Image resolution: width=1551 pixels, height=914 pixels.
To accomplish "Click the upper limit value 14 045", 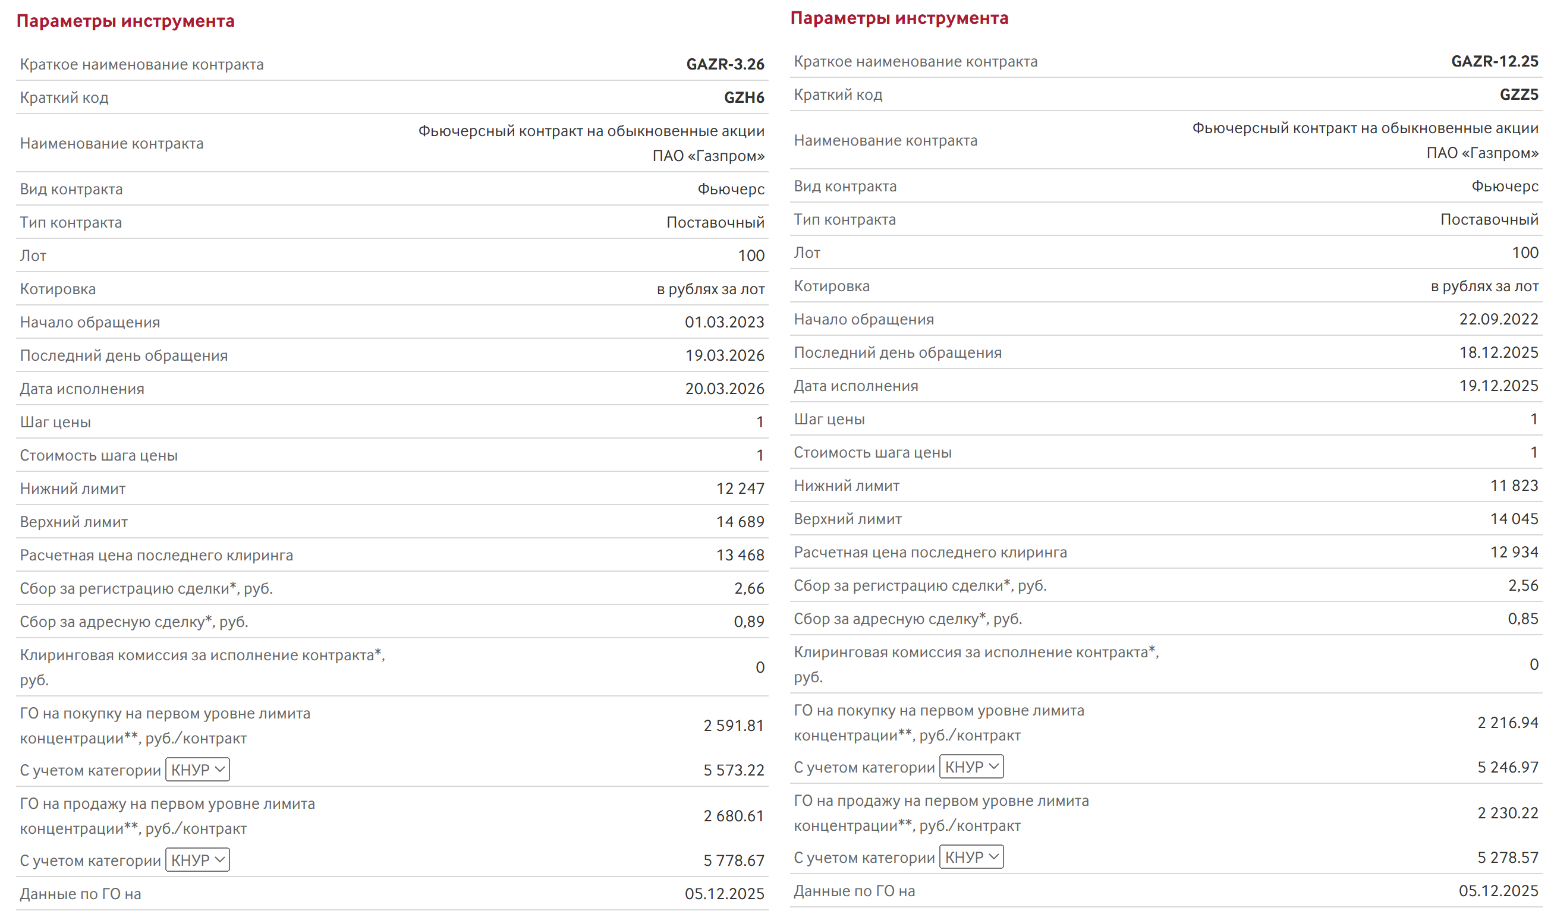I will click(x=1514, y=519).
